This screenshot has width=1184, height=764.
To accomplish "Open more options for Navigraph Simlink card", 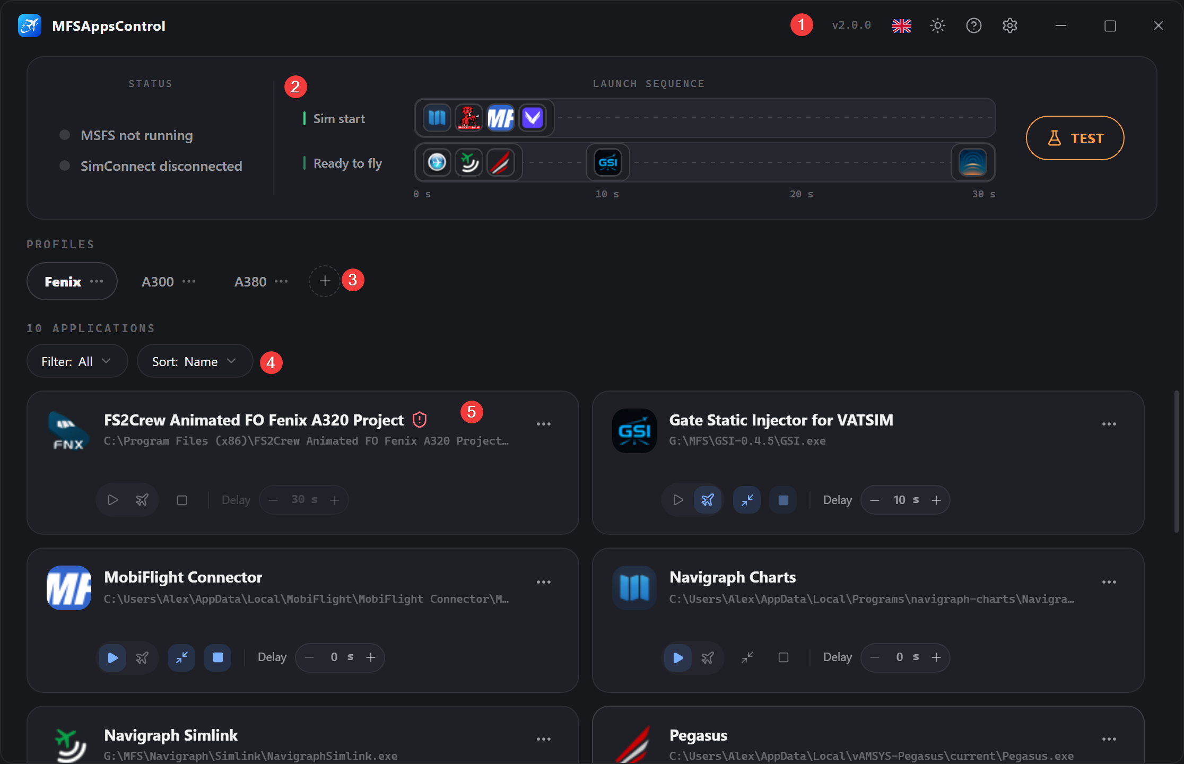I will click(543, 739).
